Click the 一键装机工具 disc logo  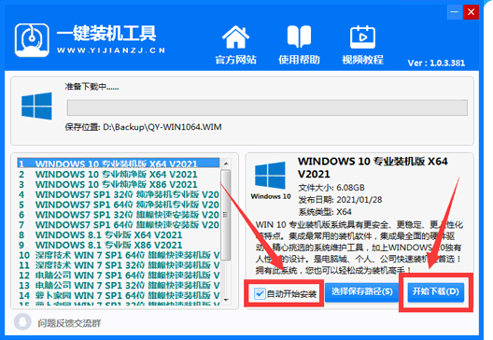click(x=32, y=40)
